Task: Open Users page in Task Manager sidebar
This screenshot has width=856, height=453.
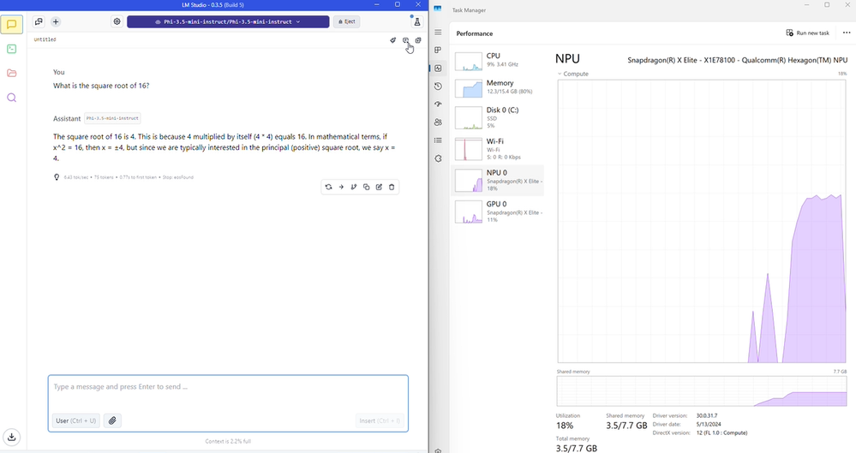Action: click(438, 122)
